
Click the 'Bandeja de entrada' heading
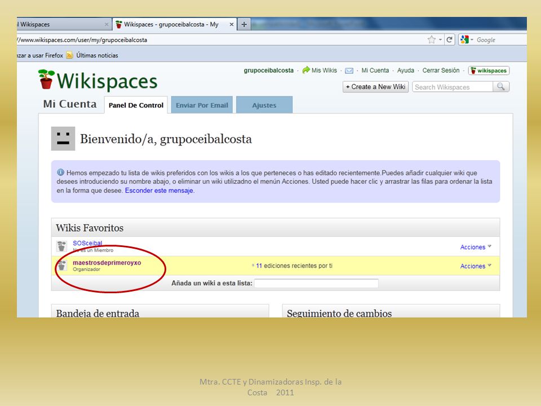(x=97, y=313)
